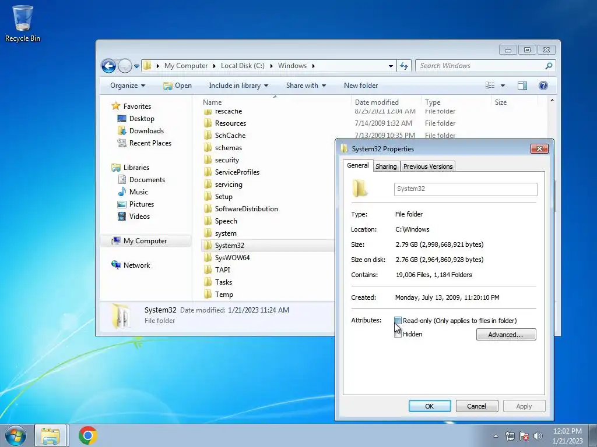Open the Pictures library

[x=136, y=204]
